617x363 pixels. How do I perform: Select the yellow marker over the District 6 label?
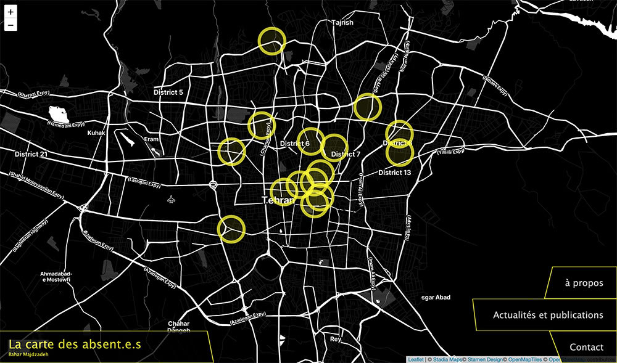[310, 141]
